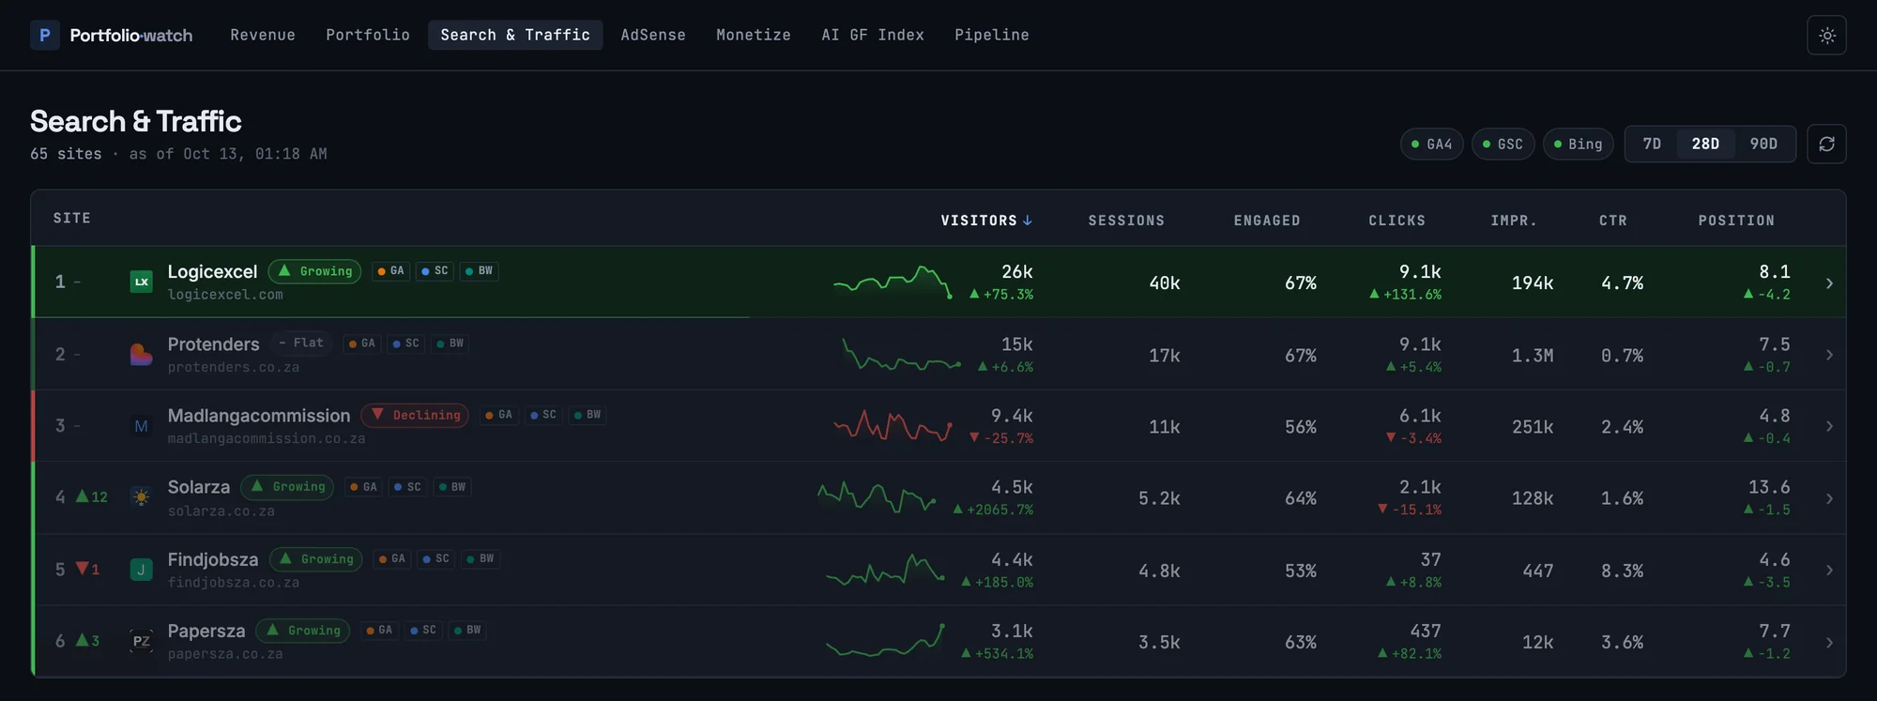1877x701 pixels.
Task: Click the Logicexcel visitors sparkline chart
Action: [x=893, y=282]
